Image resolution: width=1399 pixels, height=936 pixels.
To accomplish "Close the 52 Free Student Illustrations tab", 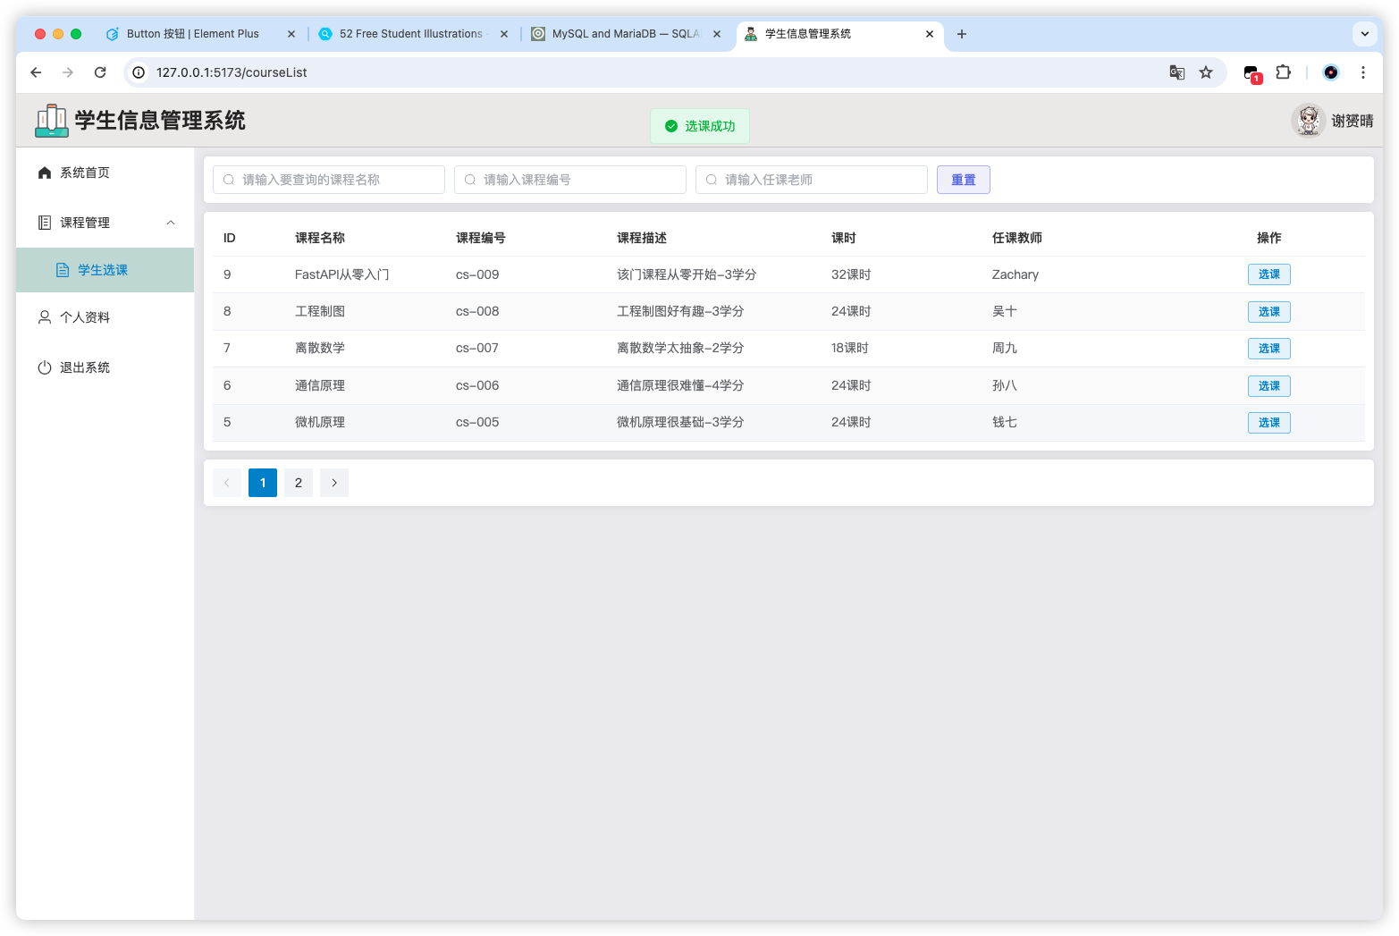I will coord(504,34).
